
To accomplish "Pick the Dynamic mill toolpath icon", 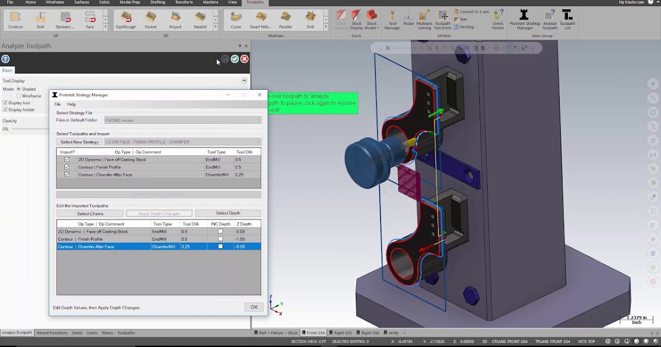I will point(65,20).
